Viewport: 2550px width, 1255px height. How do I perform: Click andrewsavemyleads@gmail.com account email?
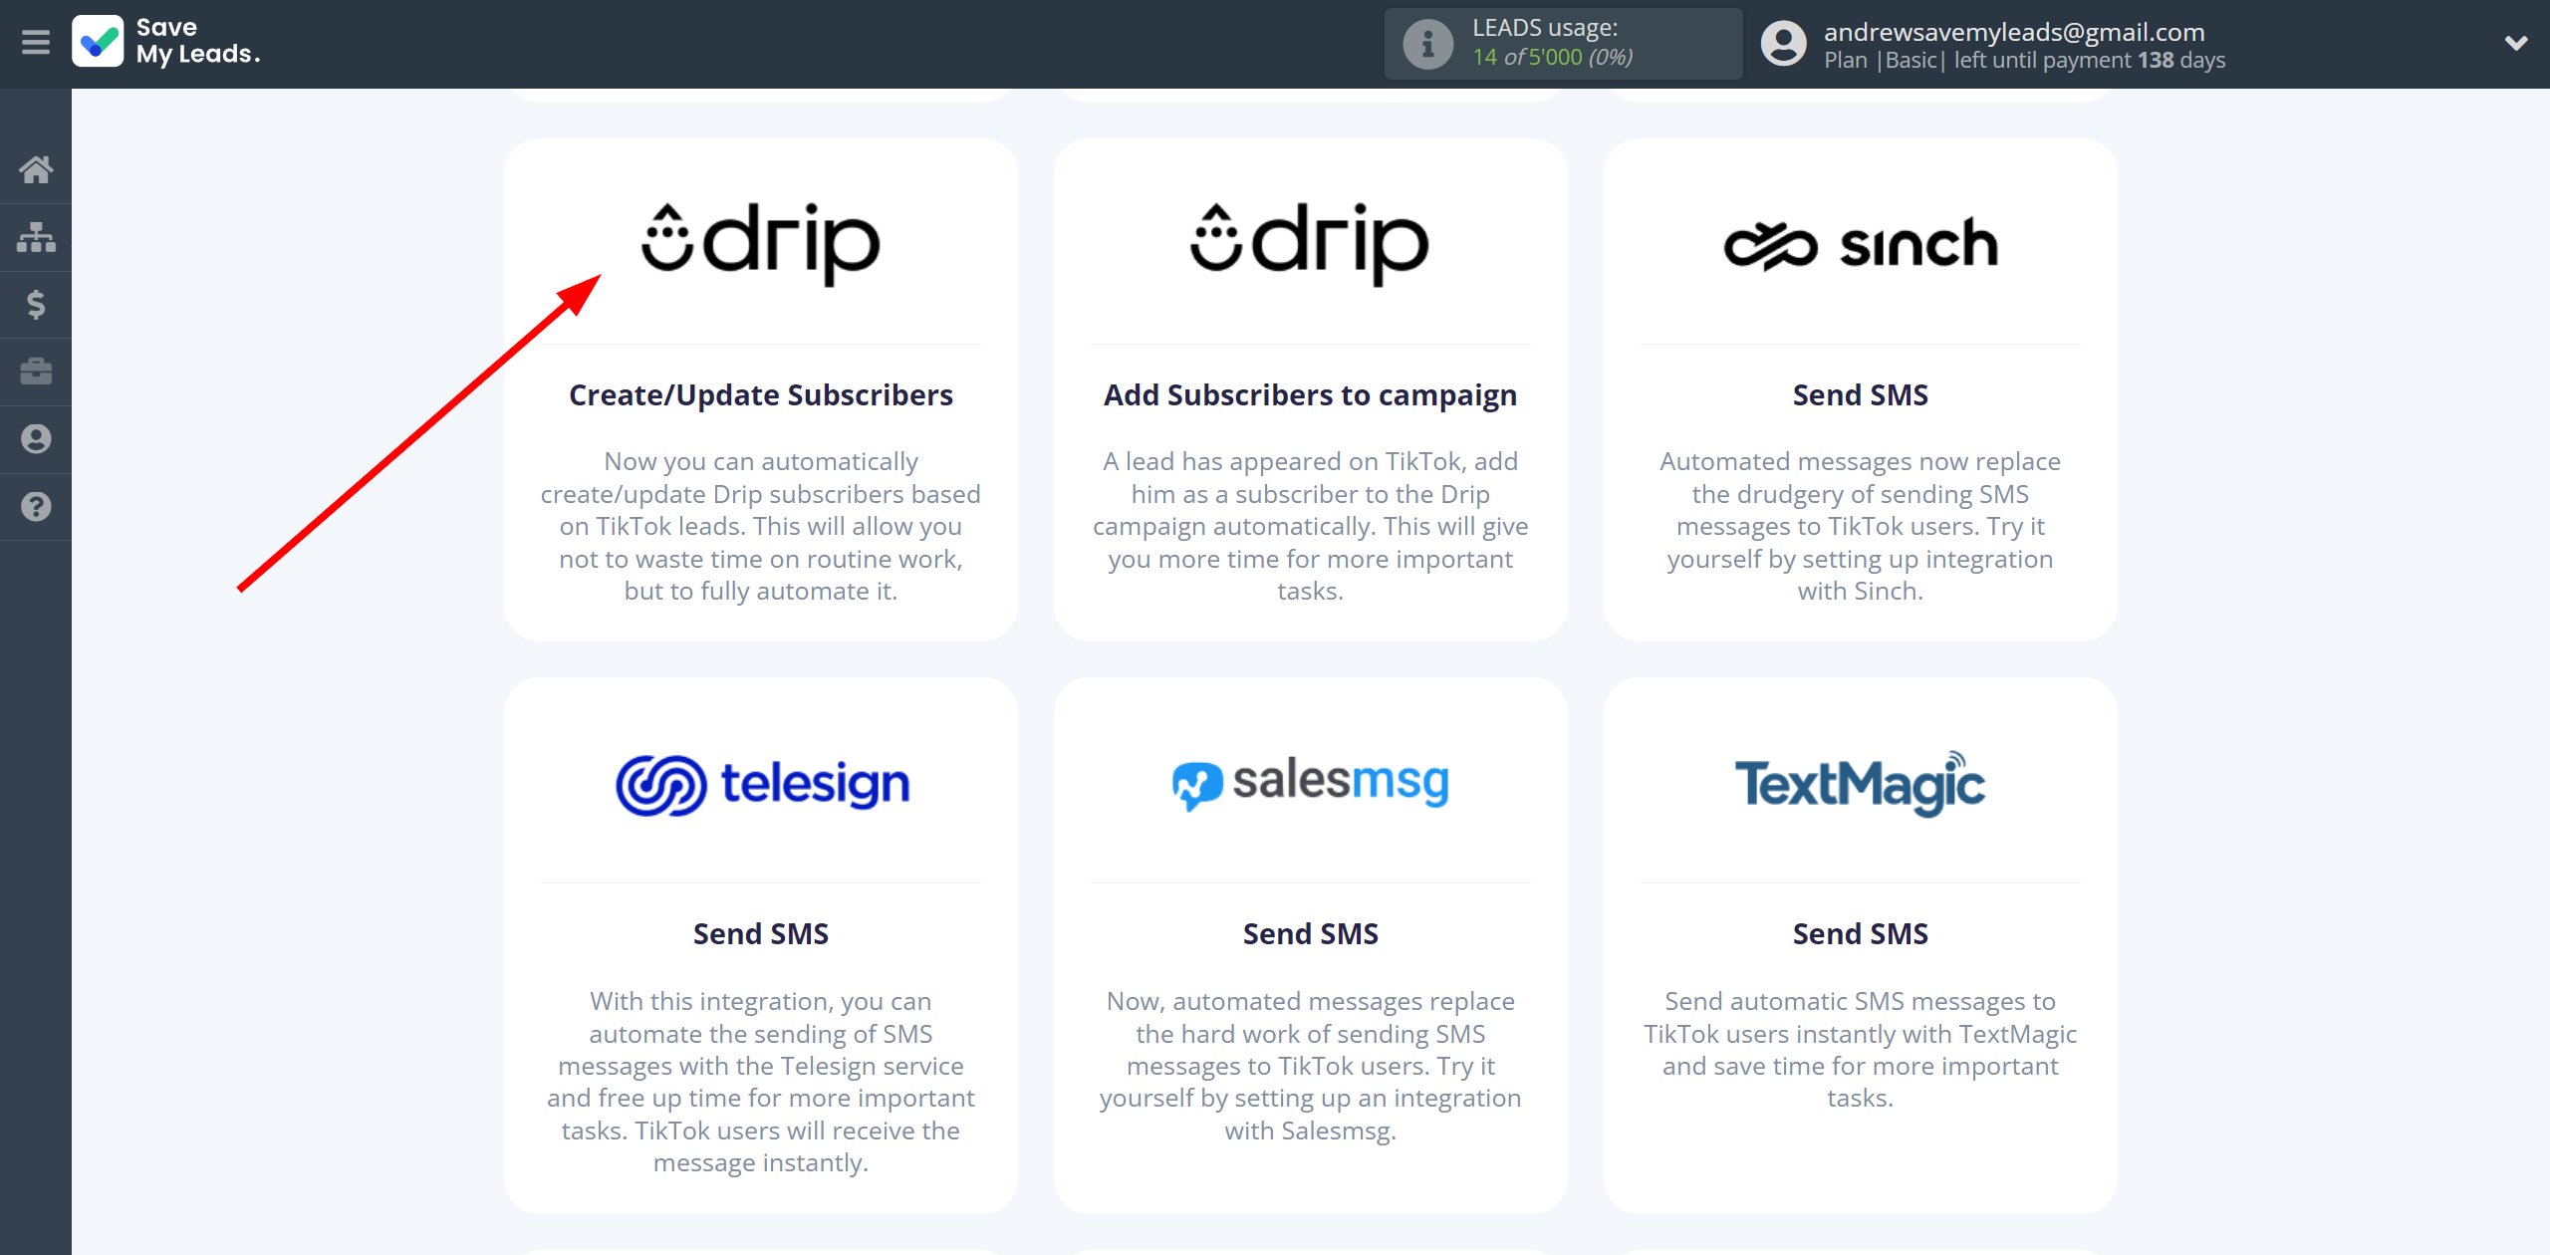[x=2014, y=32]
